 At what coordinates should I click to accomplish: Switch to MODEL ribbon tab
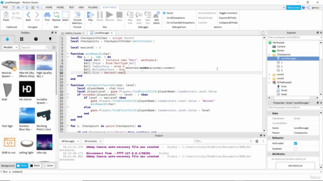(61, 8)
